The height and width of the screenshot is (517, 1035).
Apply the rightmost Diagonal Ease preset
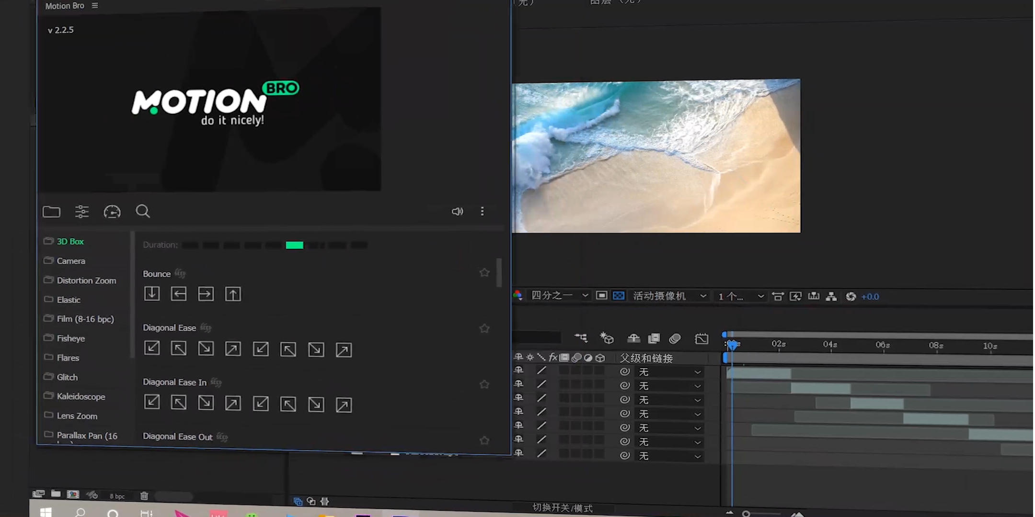pyautogui.click(x=344, y=350)
